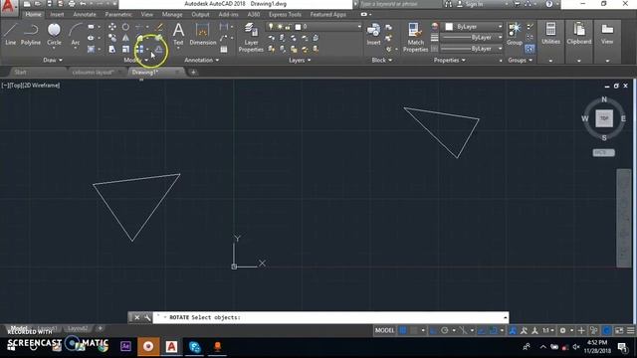Open Layer Properties manager

251,38
